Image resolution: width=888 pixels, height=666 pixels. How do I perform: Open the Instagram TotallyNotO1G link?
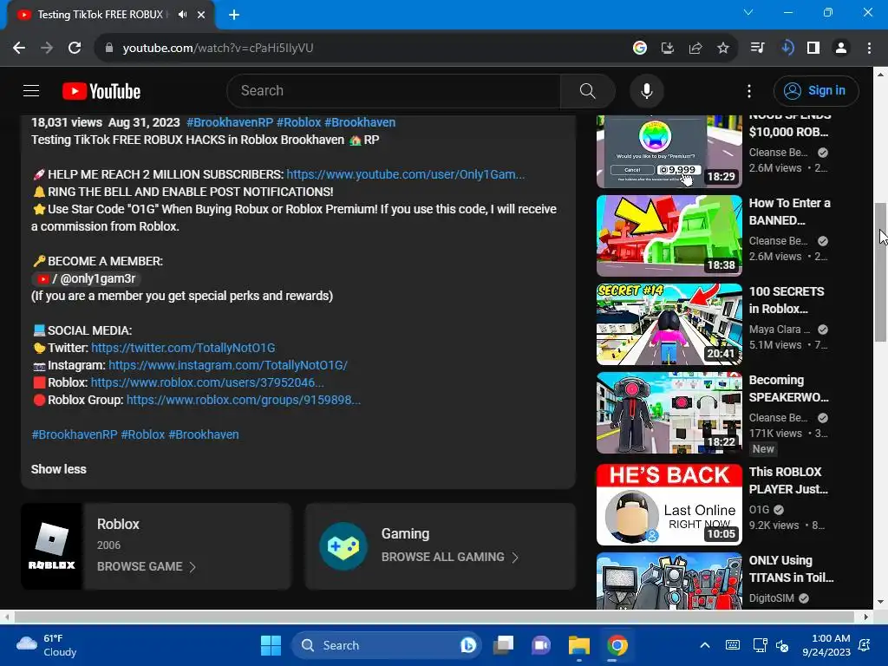tap(228, 365)
